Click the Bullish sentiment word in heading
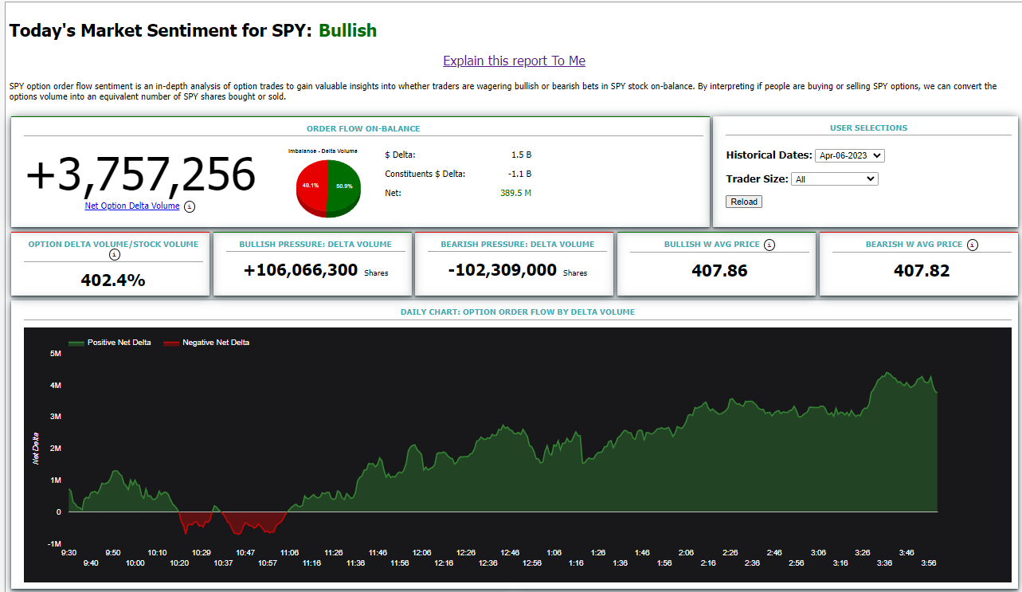 348,30
